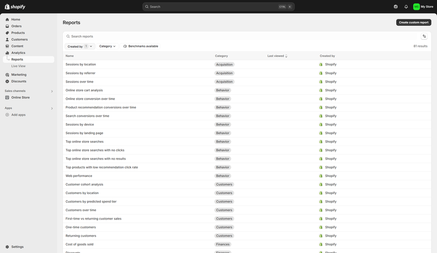Click the Add apps plus icon
437x253 pixels.
[7, 115]
